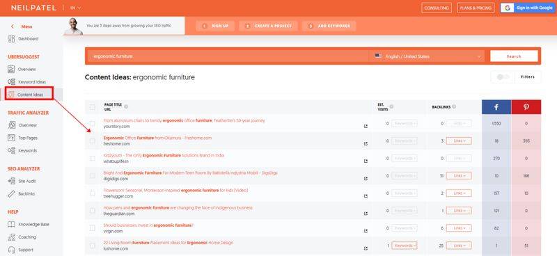The width and height of the screenshot is (557, 256).
Task: Open English / United States language dropdown
Action: 427,56
